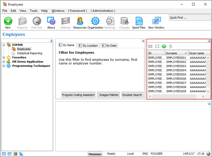Click blank window icon in instance list toolbar

pyautogui.click(x=157, y=46)
